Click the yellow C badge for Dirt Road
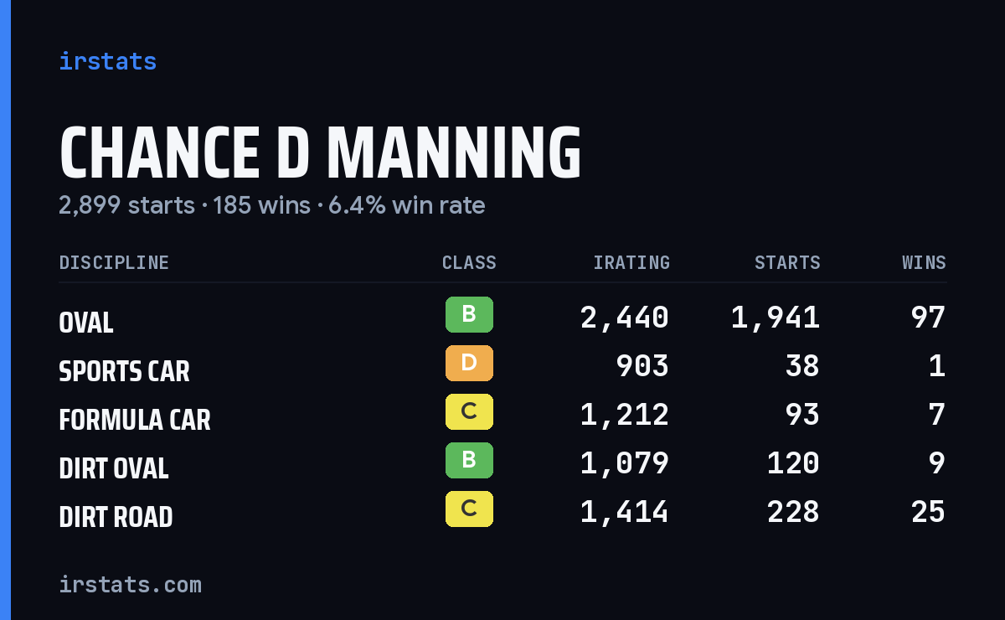The height and width of the screenshot is (620, 1005). pos(469,509)
